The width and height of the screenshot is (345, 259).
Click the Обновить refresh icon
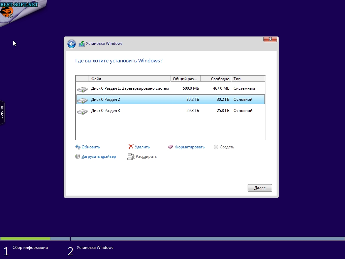pos(78,147)
